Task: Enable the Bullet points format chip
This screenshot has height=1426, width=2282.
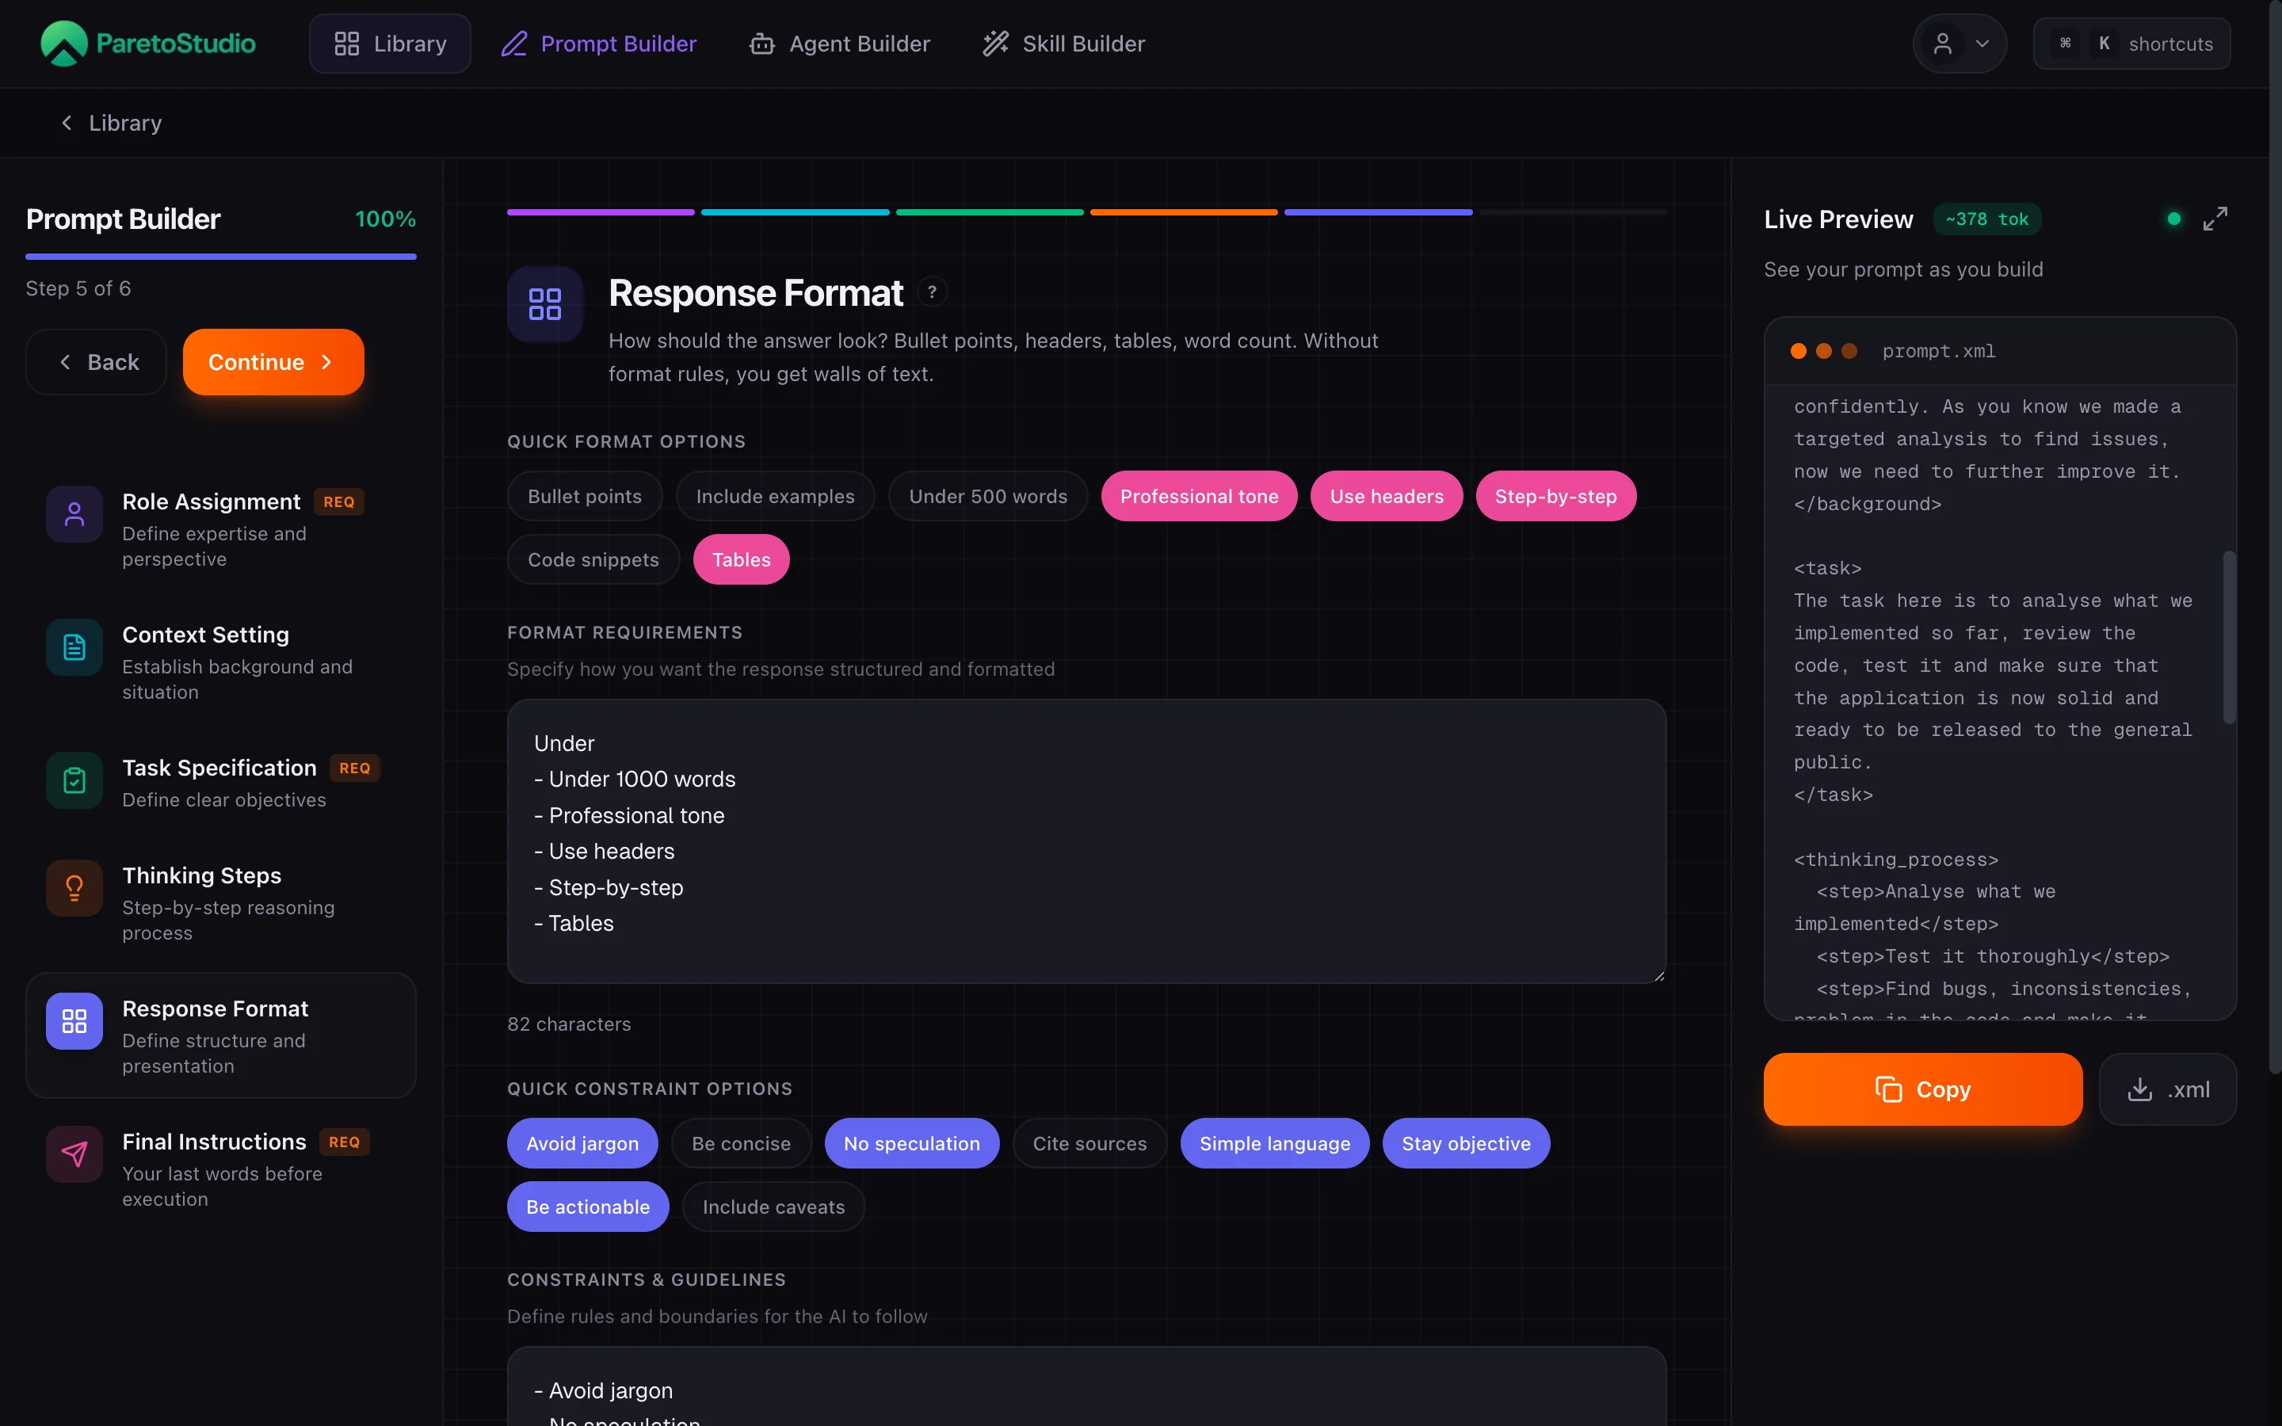Action: [585, 496]
